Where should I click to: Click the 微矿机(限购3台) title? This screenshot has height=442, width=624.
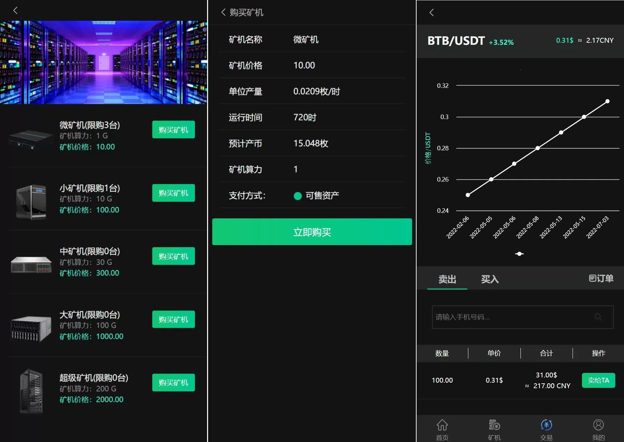(90, 125)
